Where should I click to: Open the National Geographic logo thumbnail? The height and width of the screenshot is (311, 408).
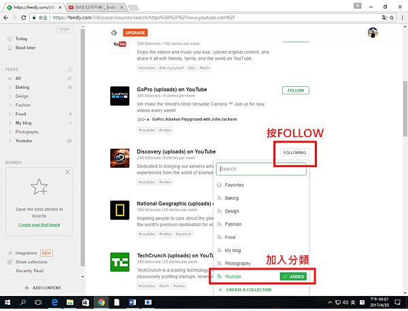click(120, 210)
